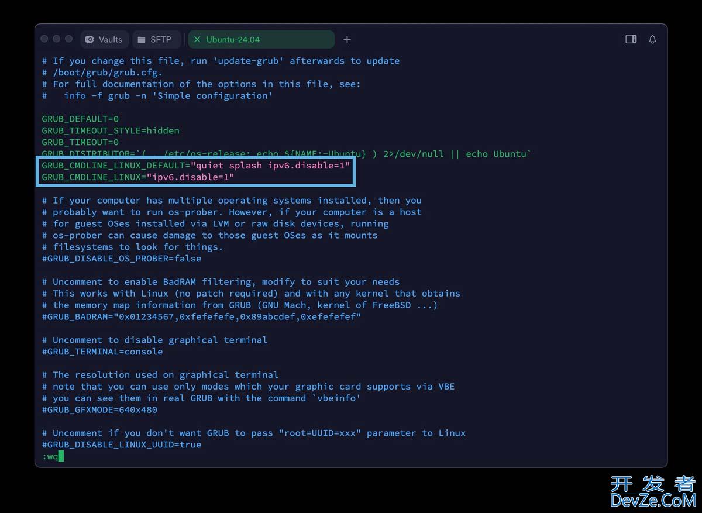Click the "info -f grub -n" comment line
Image resolution: width=702 pixels, height=513 pixels.
[157, 96]
